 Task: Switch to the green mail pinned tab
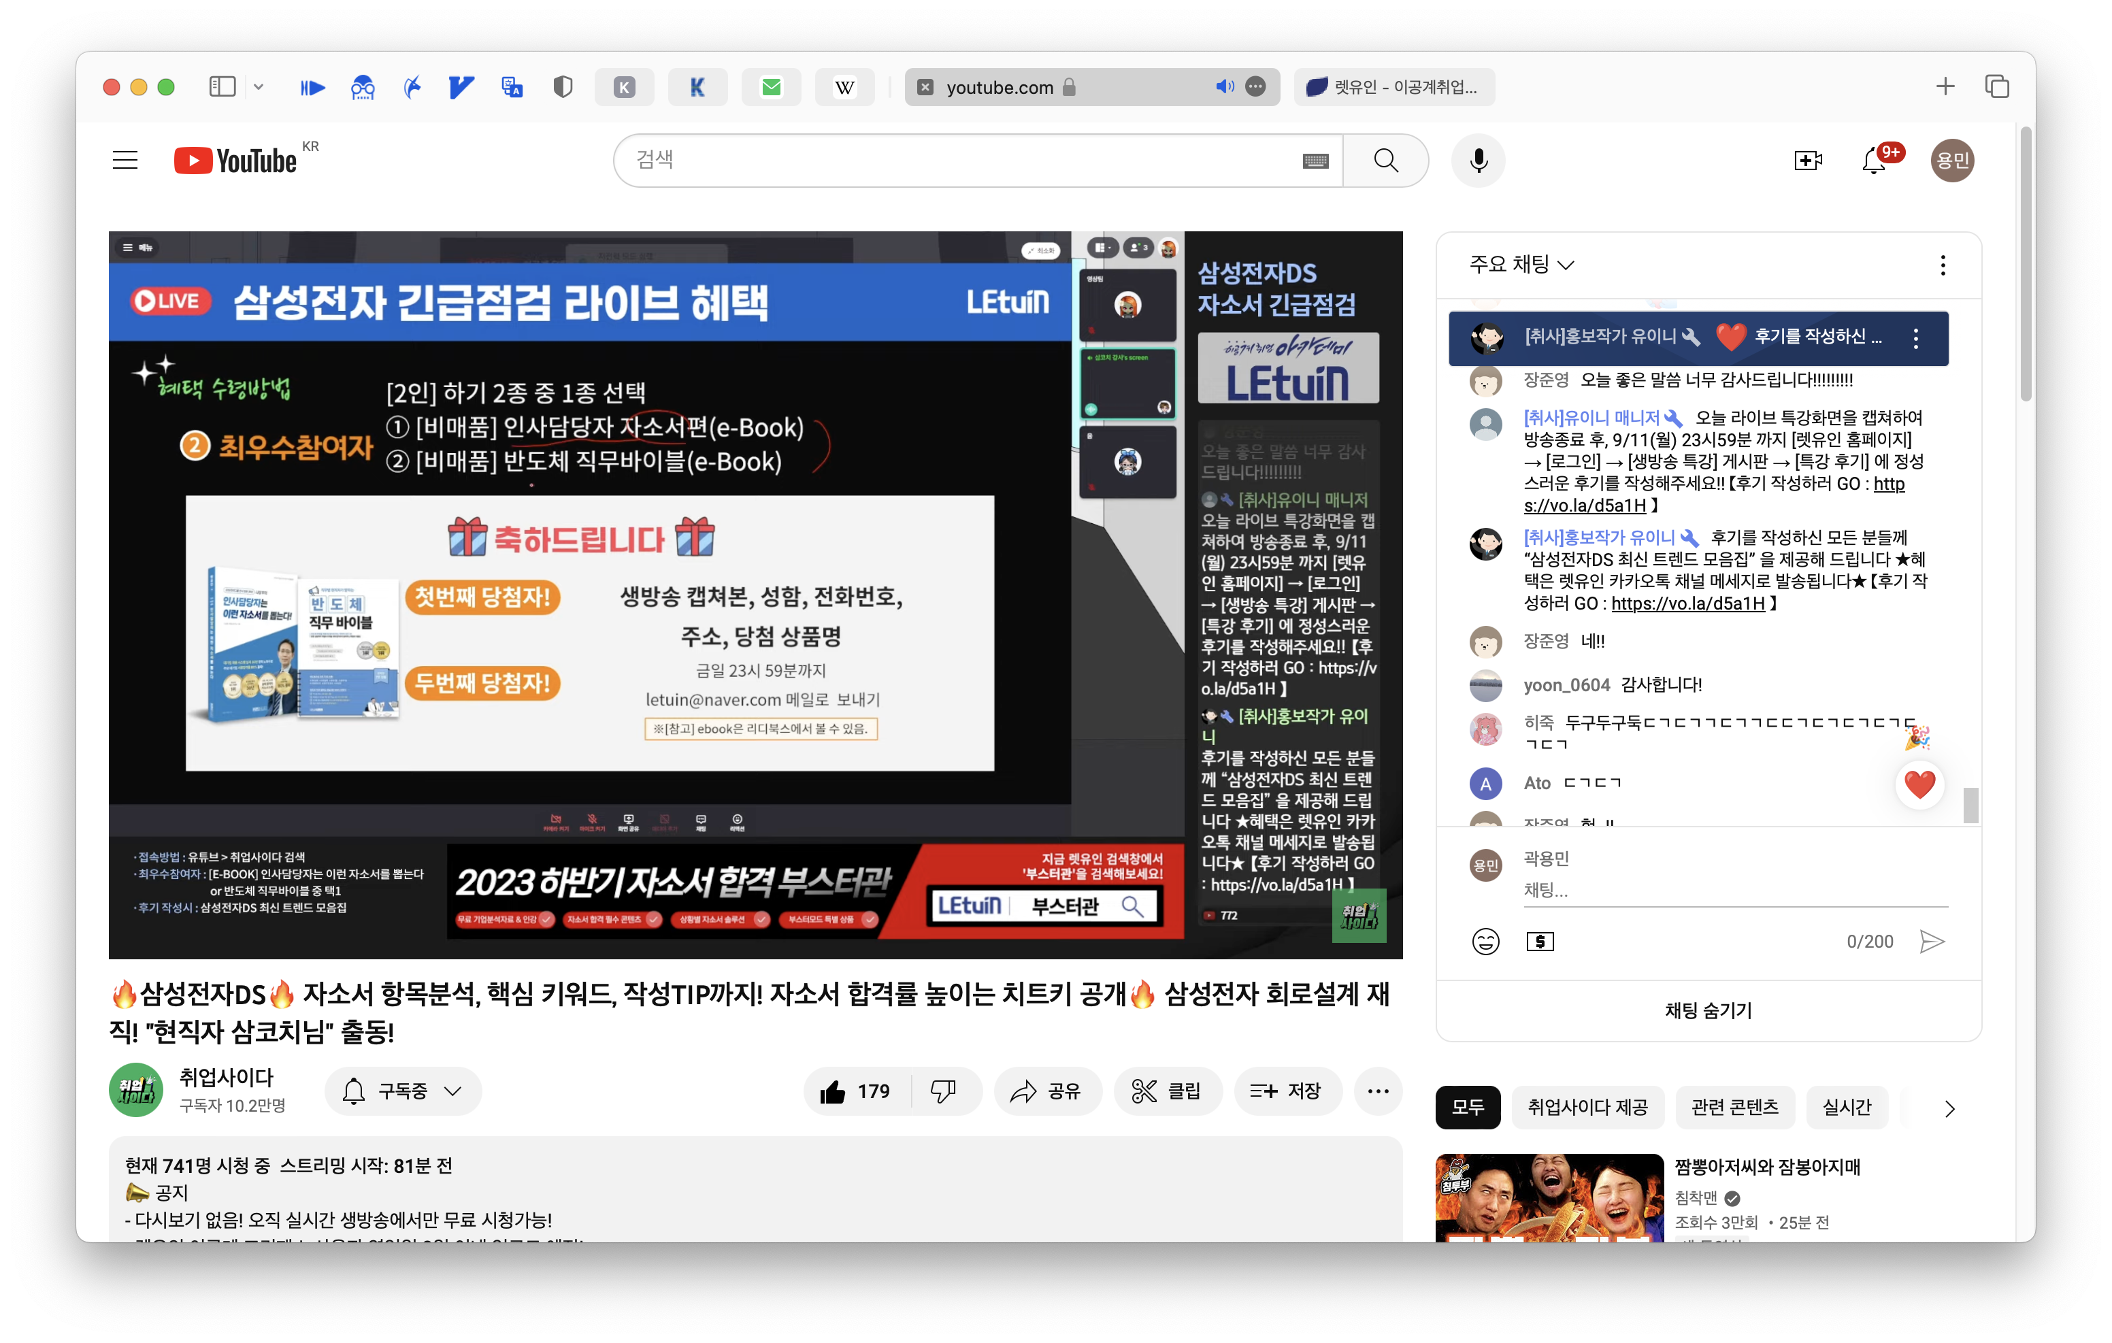click(771, 87)
